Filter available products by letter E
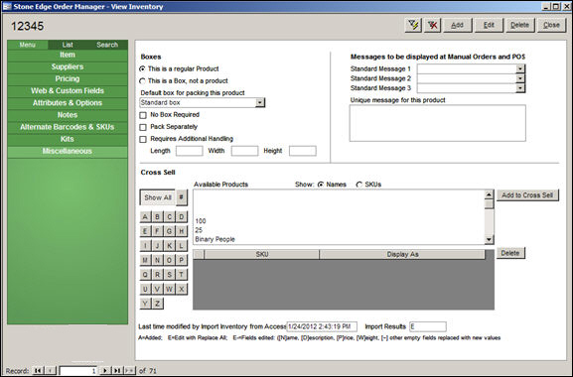573x377 pixels. coord(145,231)
